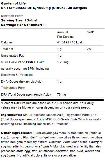Click the 2% value for Total Fat
The width and height of the screenshot is (105, 161).
(x=89, y=49)
